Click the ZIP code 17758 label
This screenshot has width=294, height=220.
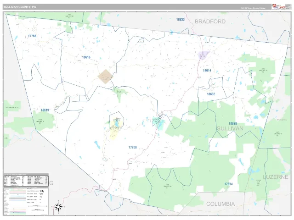tap(133, 148)
